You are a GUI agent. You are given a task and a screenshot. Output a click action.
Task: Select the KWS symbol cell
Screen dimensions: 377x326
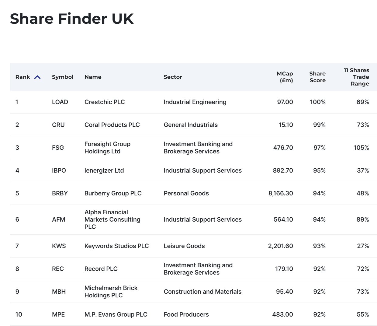pos(59,246)
